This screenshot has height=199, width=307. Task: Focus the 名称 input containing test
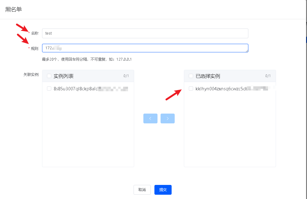(145, 33)
